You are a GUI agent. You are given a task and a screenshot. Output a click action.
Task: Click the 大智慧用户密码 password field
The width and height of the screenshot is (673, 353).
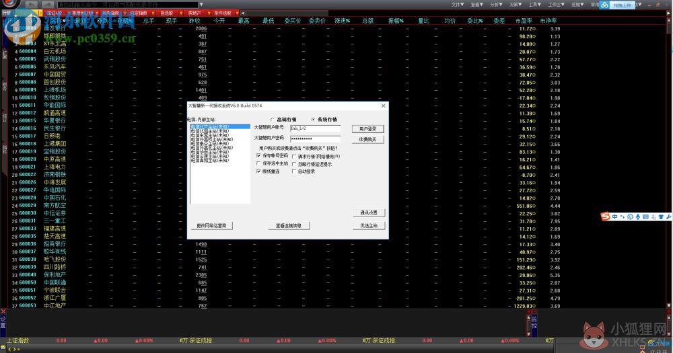(316, 139)
